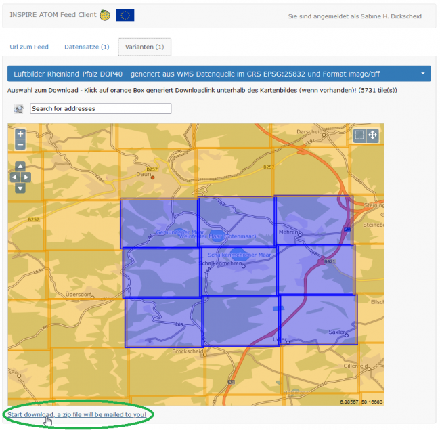The width and height of the screenshot is (440, 430).
Task: Click the address search icon
Action: coord(19,109)
